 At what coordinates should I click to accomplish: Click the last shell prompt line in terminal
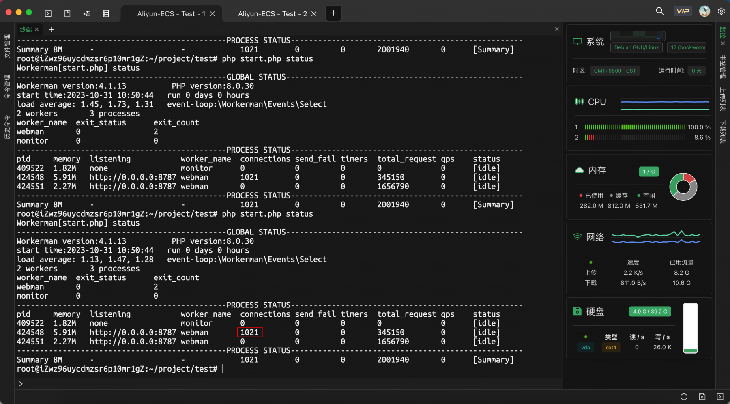pyautogui.click(x=119, y=369)
